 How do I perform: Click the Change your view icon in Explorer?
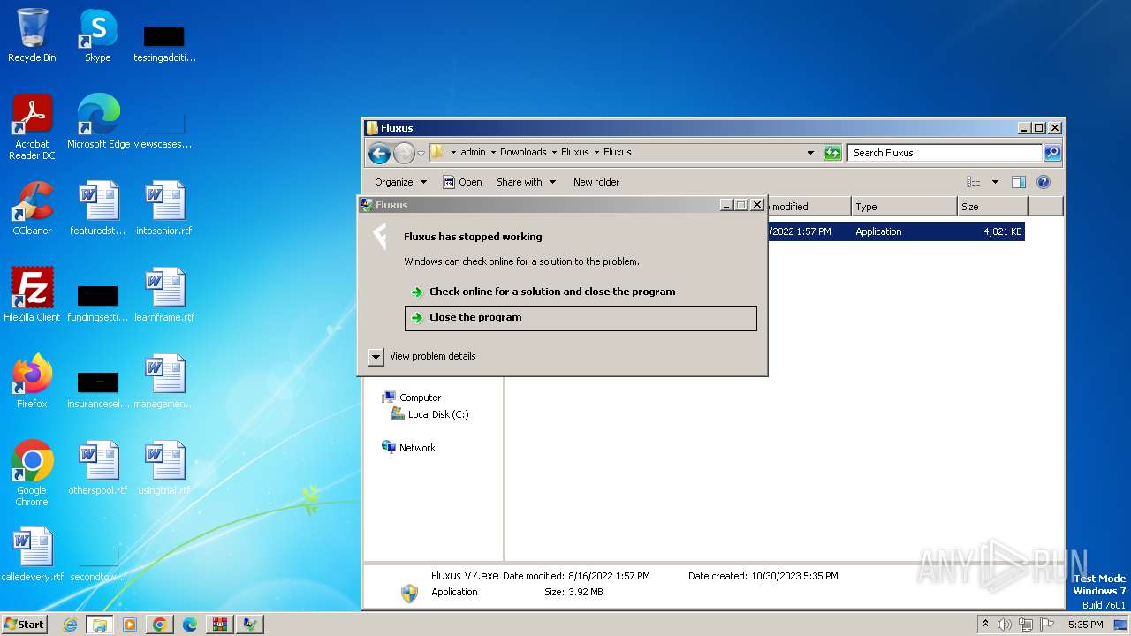[974, 182]
